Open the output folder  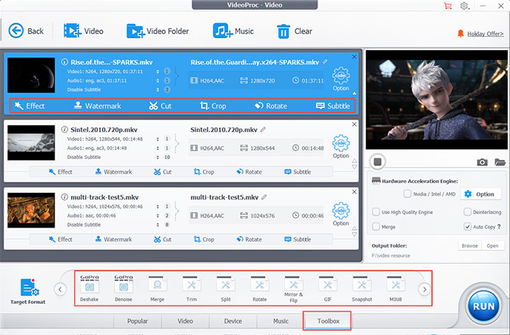492,246
